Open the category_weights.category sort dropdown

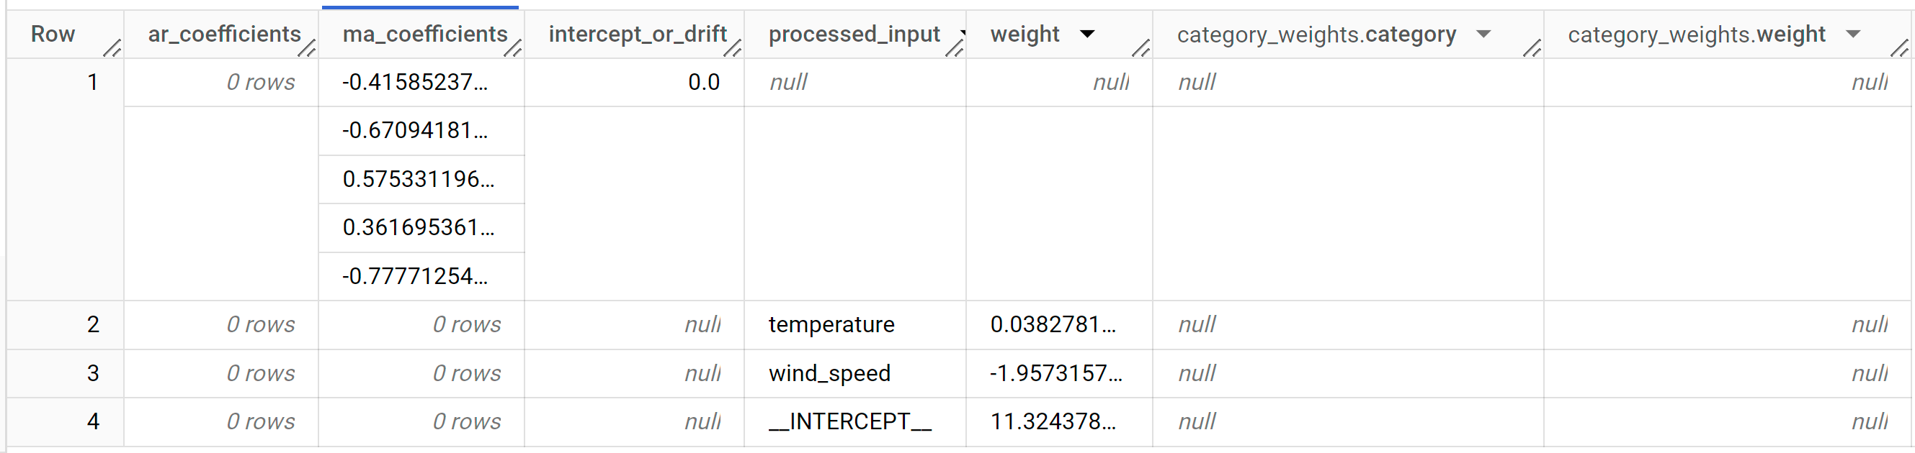[1485, 34]
